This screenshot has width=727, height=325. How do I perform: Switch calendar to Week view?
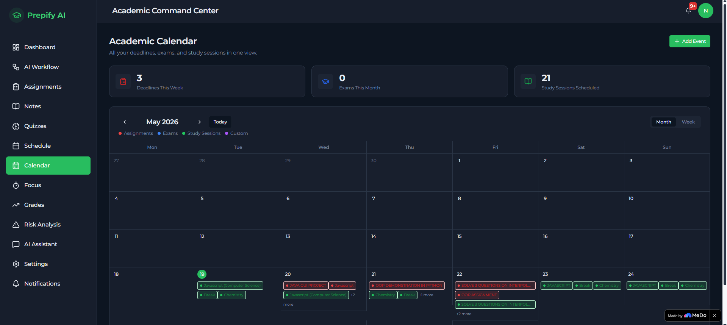688,122
